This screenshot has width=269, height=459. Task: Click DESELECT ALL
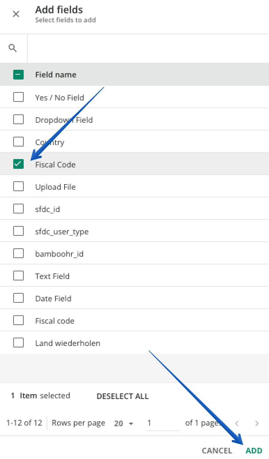(123, 396)
